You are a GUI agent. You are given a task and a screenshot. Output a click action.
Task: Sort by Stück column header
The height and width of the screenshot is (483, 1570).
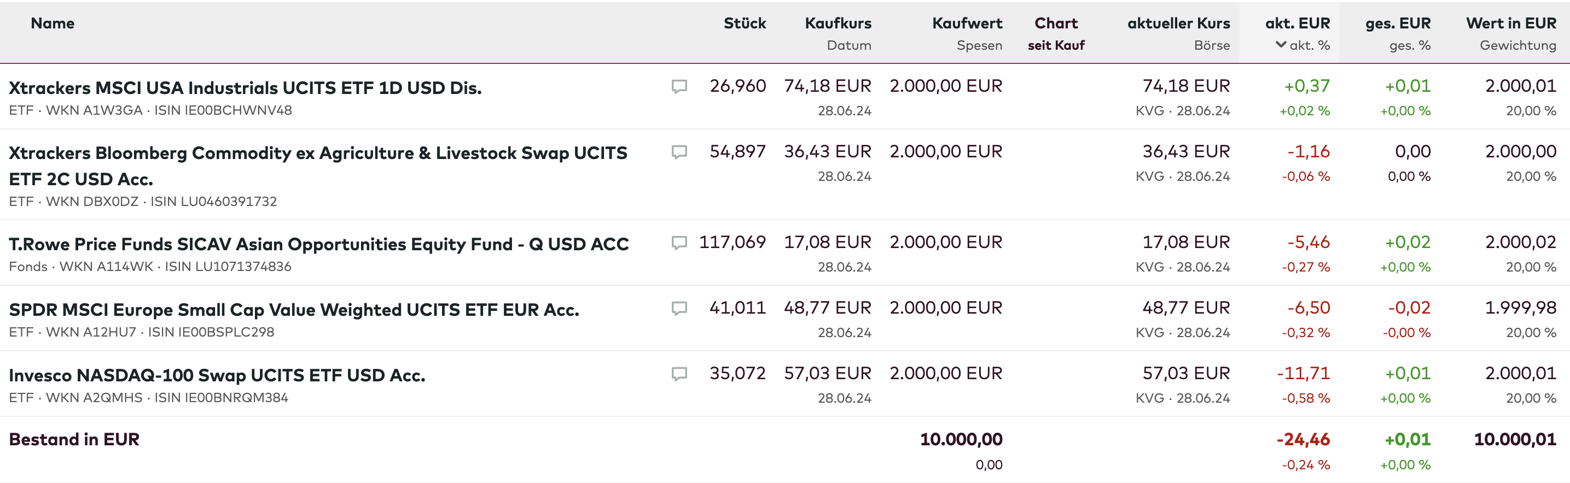click(x=744, y=23)
